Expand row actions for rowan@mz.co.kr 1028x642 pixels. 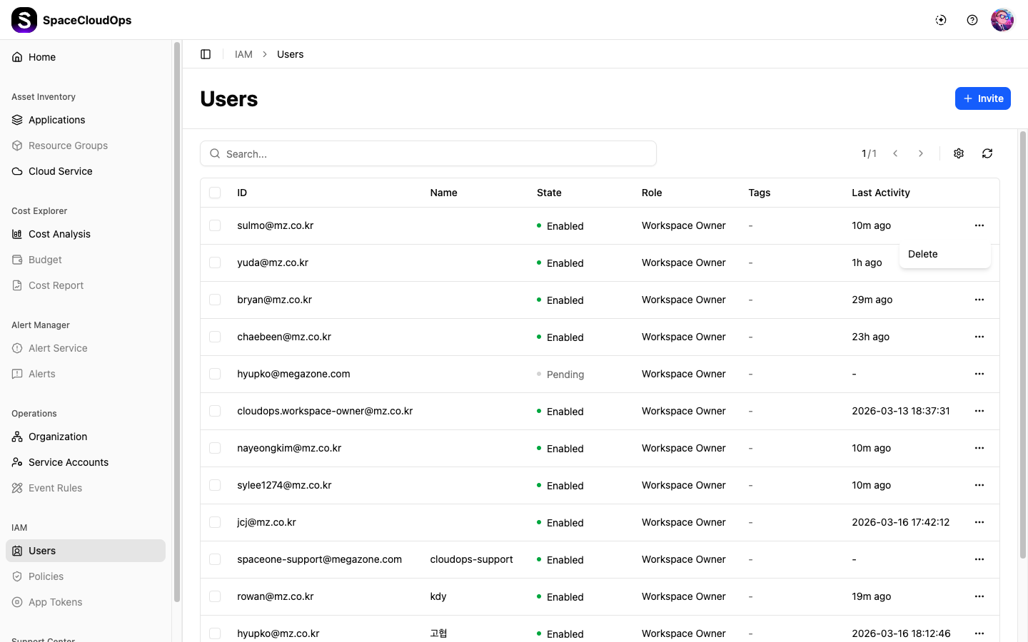[979, 596]
